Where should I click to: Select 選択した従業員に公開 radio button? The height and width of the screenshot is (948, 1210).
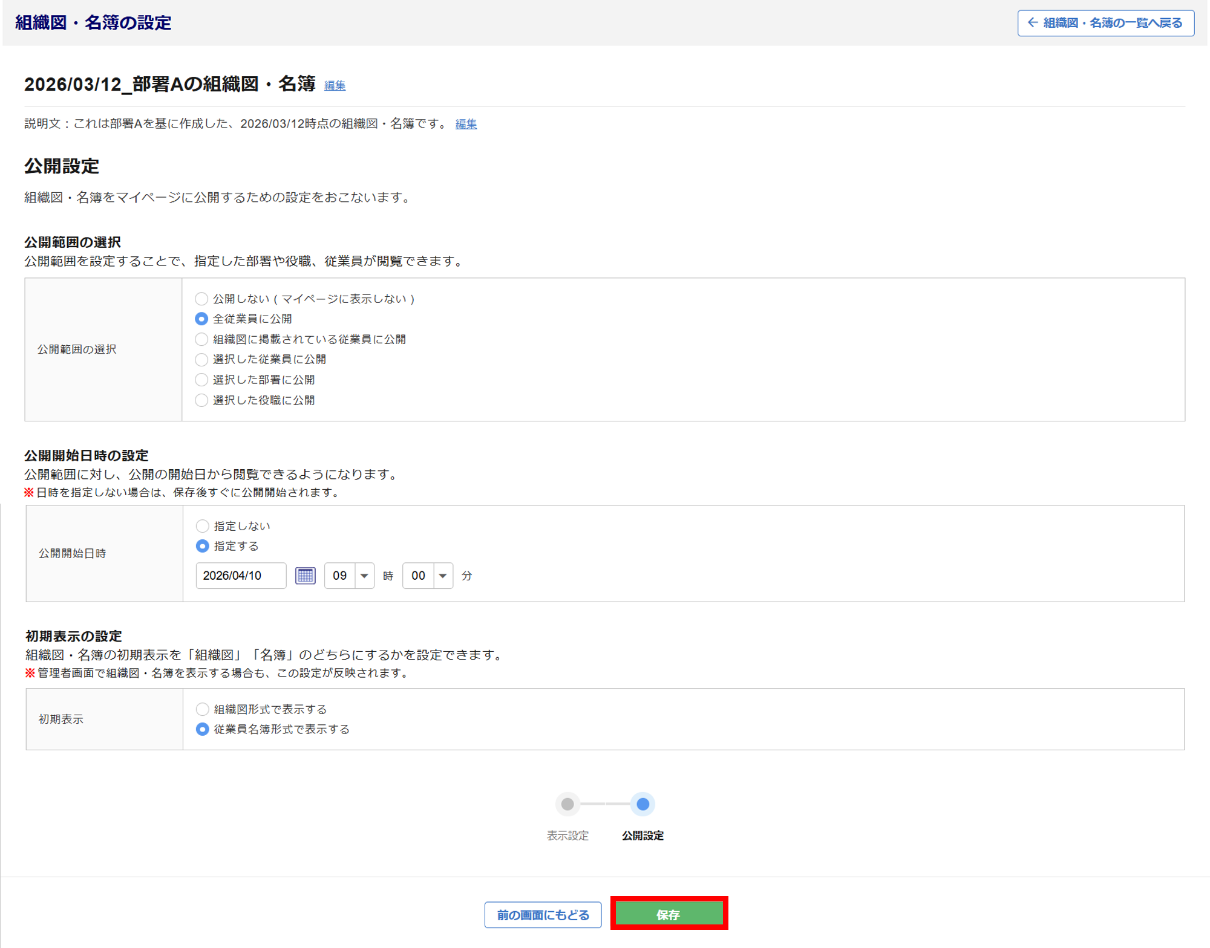tap(201, 360)
